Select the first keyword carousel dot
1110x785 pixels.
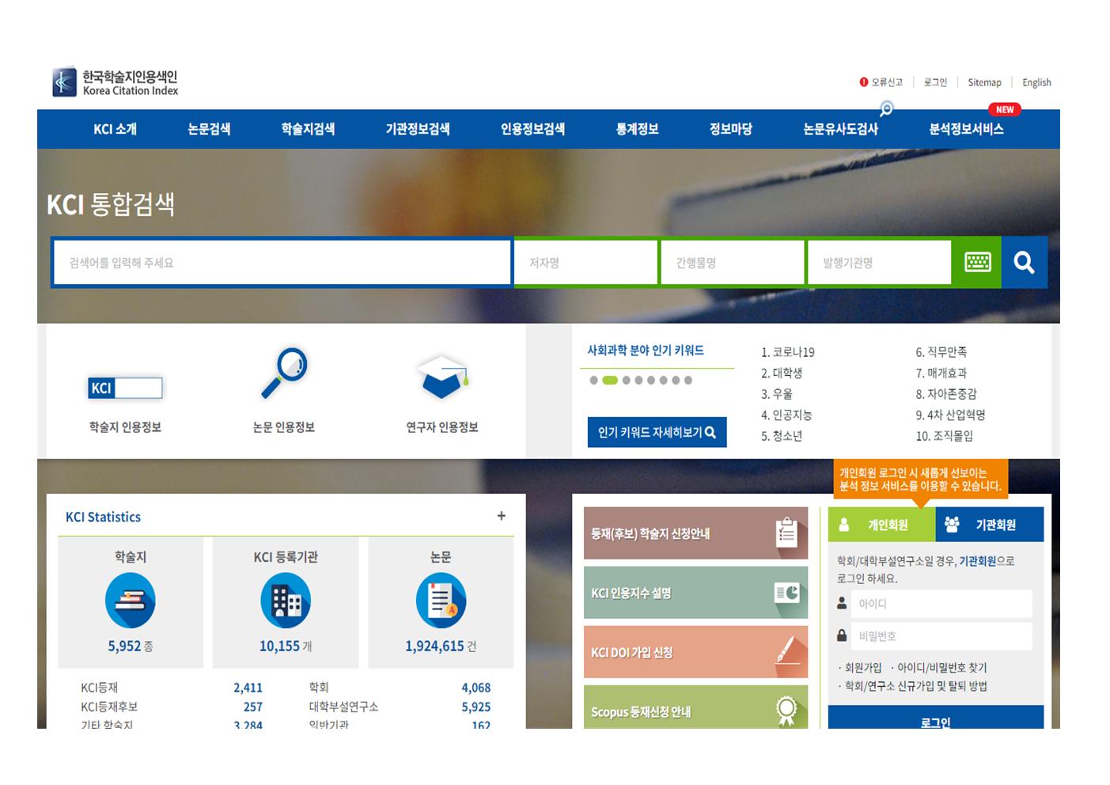(x=593, y=381)
